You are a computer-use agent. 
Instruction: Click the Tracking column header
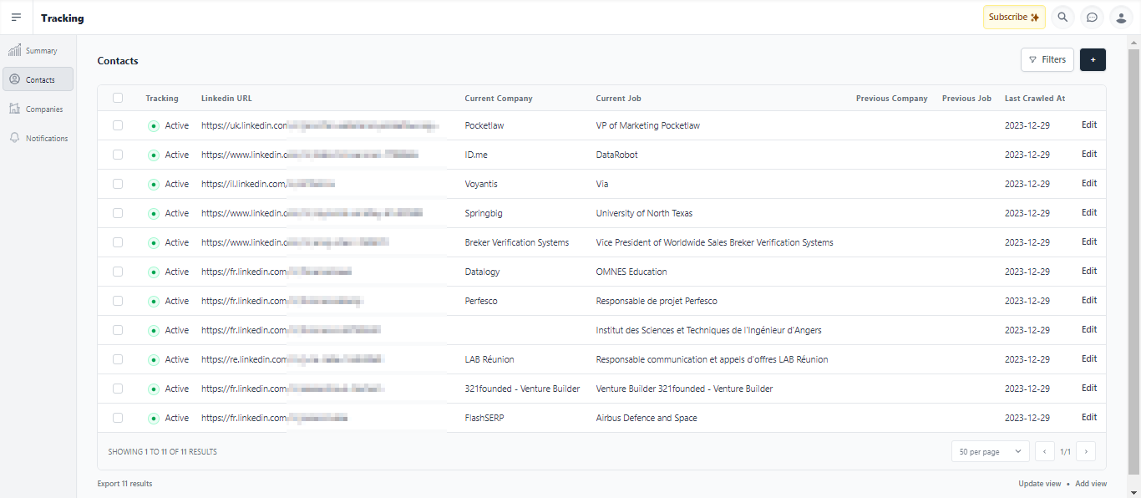[x=162, y=99]
